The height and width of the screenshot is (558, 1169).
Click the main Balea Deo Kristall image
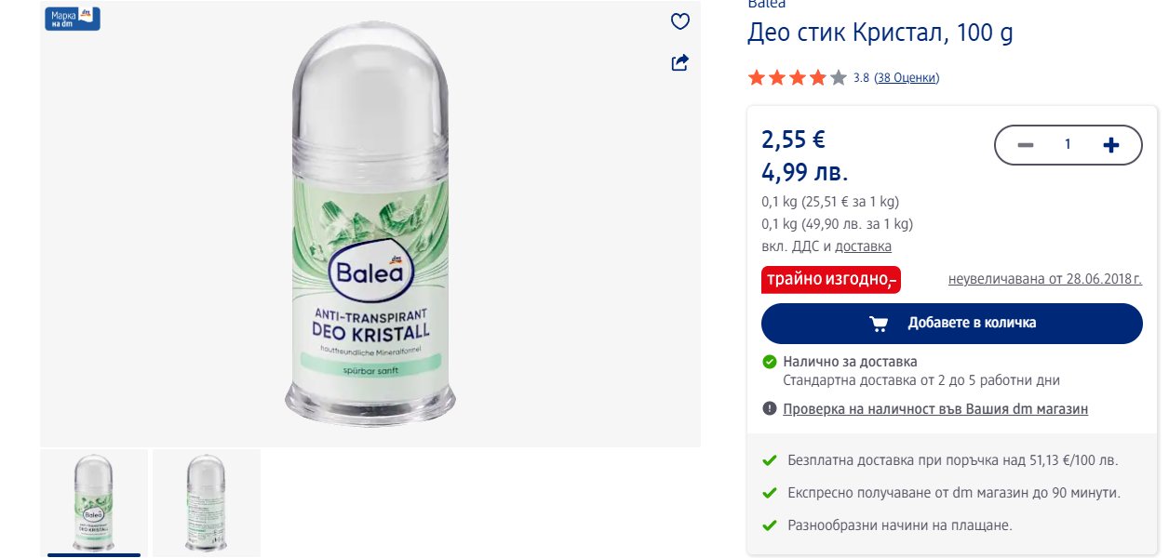point(370,223)
